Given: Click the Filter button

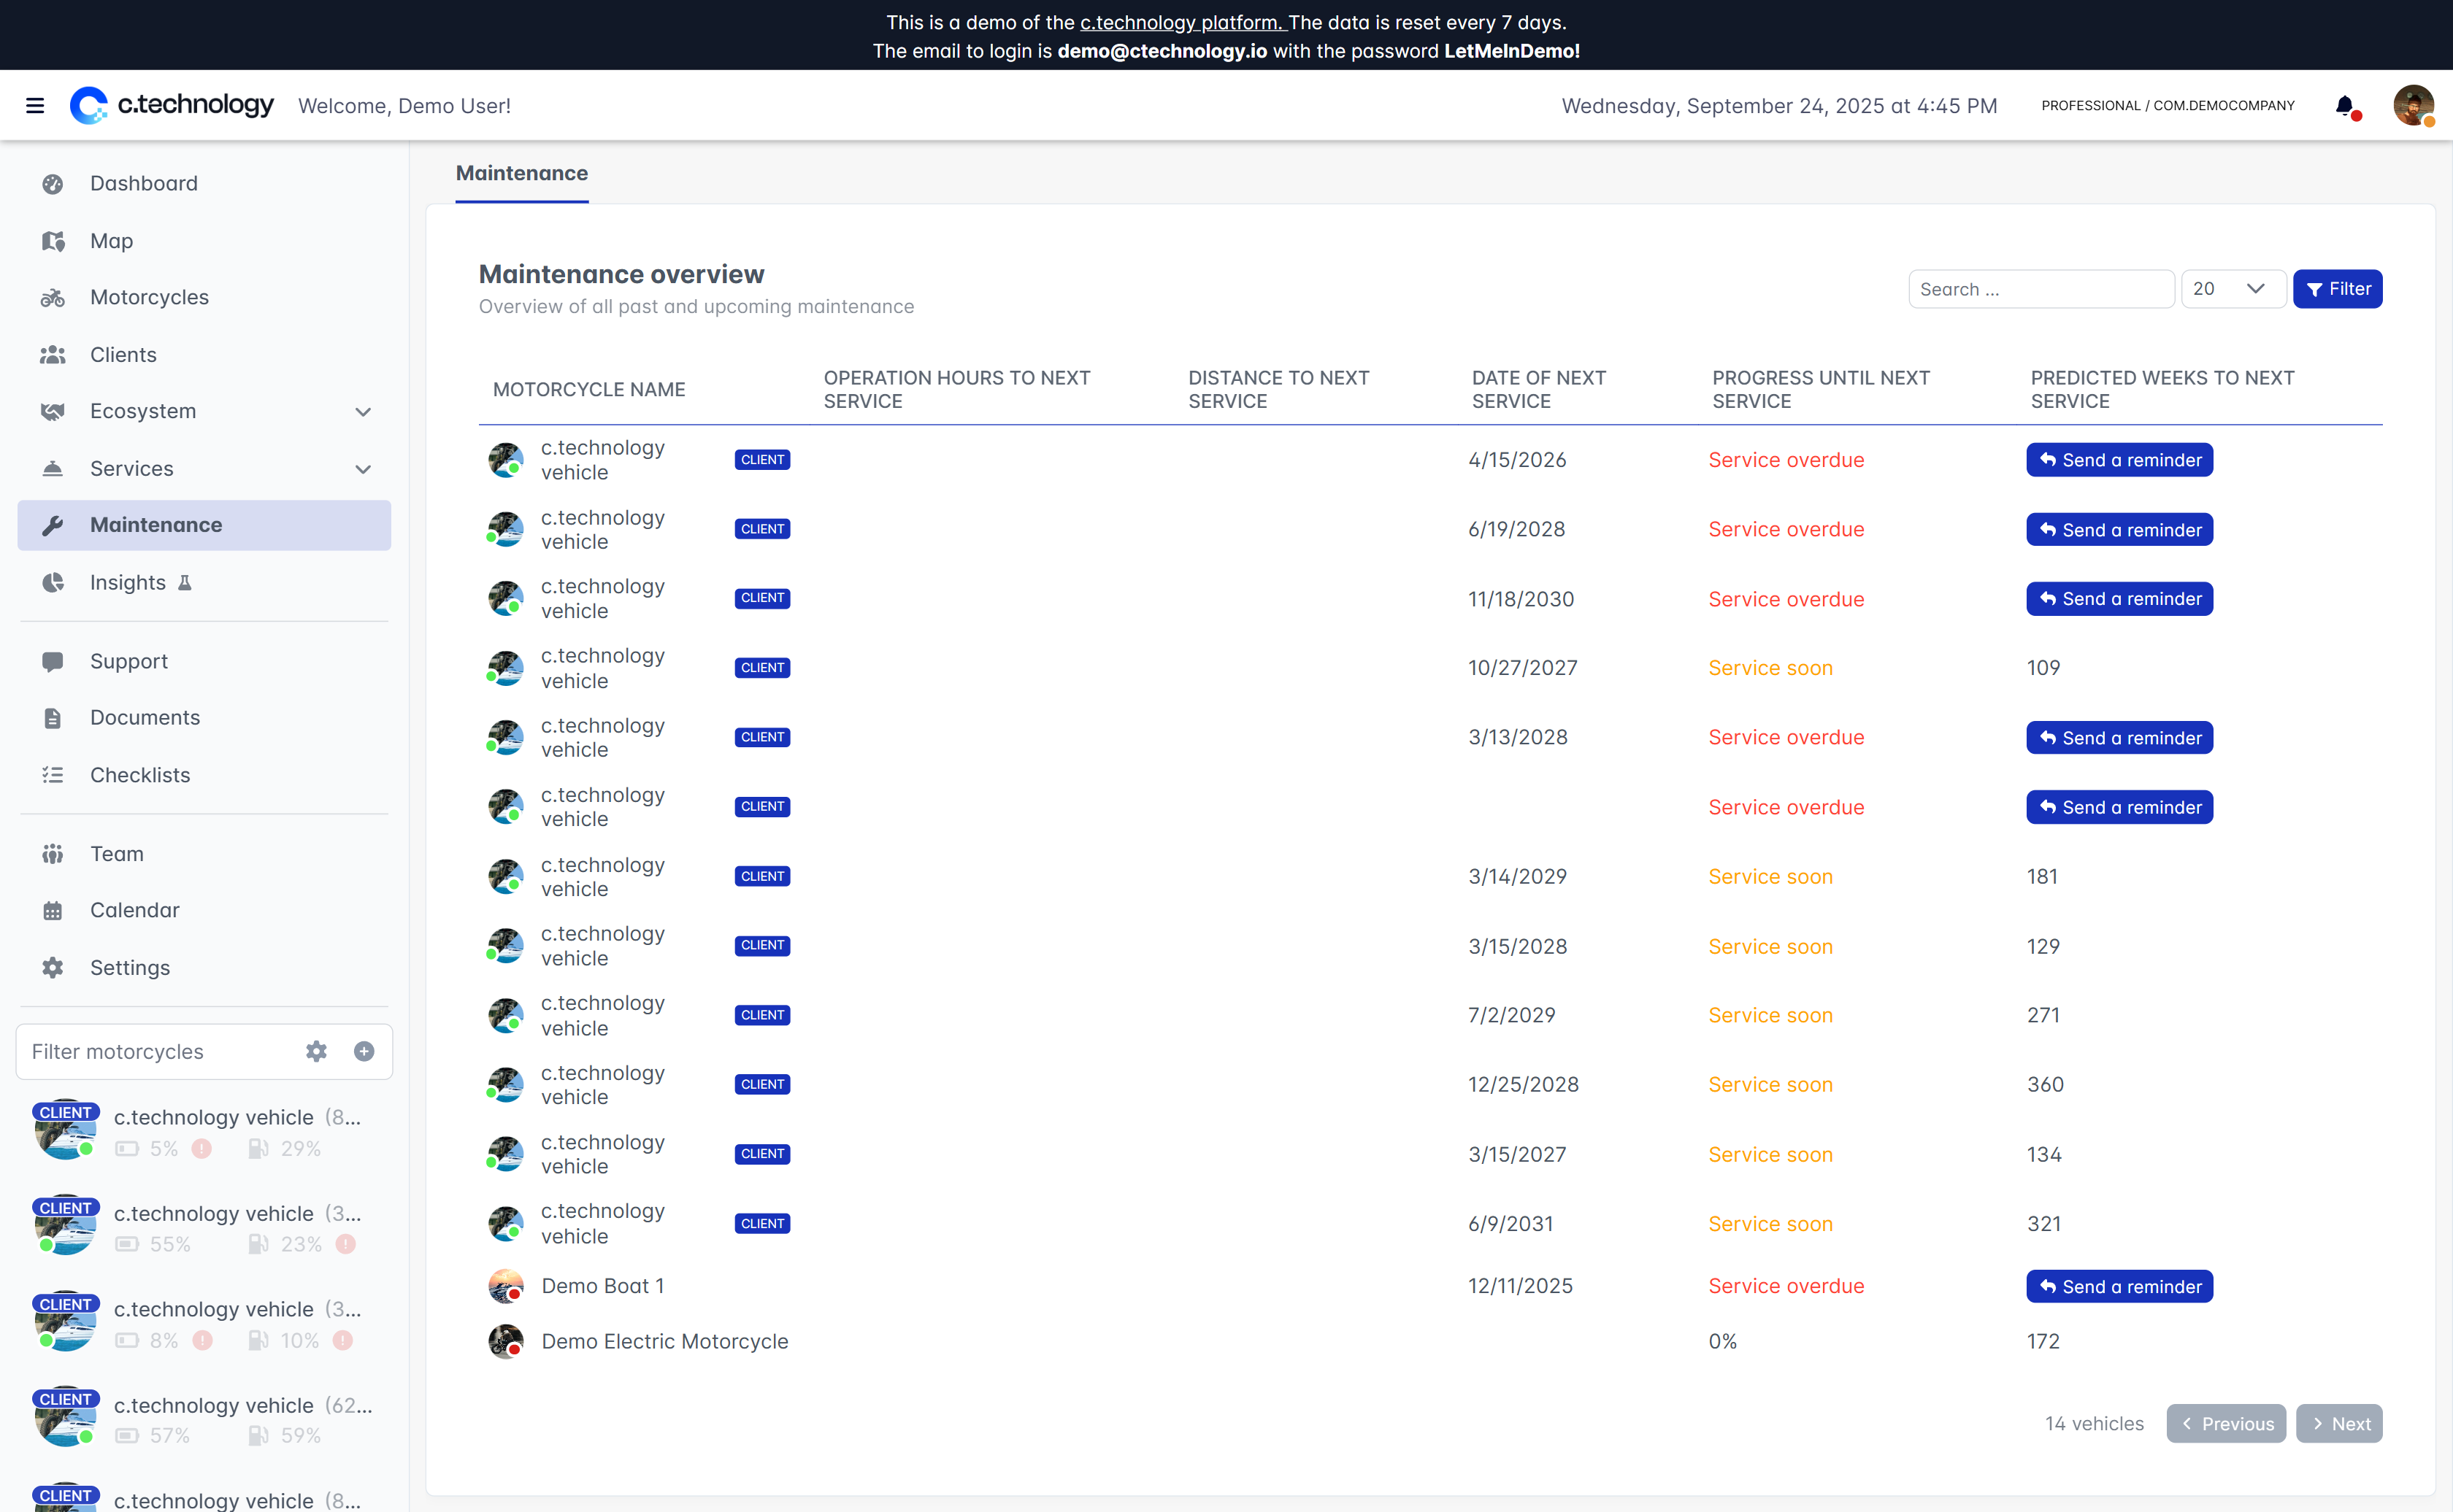Looking at the screenshot, I should tap(2338, 289).
